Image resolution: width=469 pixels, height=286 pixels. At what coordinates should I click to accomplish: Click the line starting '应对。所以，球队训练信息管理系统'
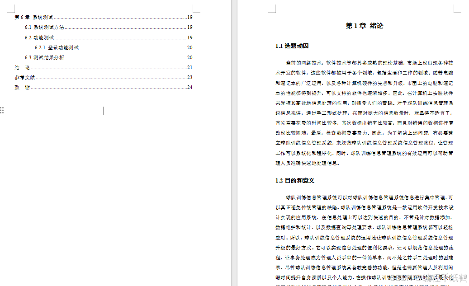[365, 238]
